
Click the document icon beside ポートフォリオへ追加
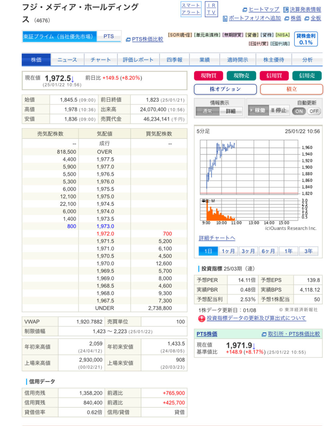225,19
